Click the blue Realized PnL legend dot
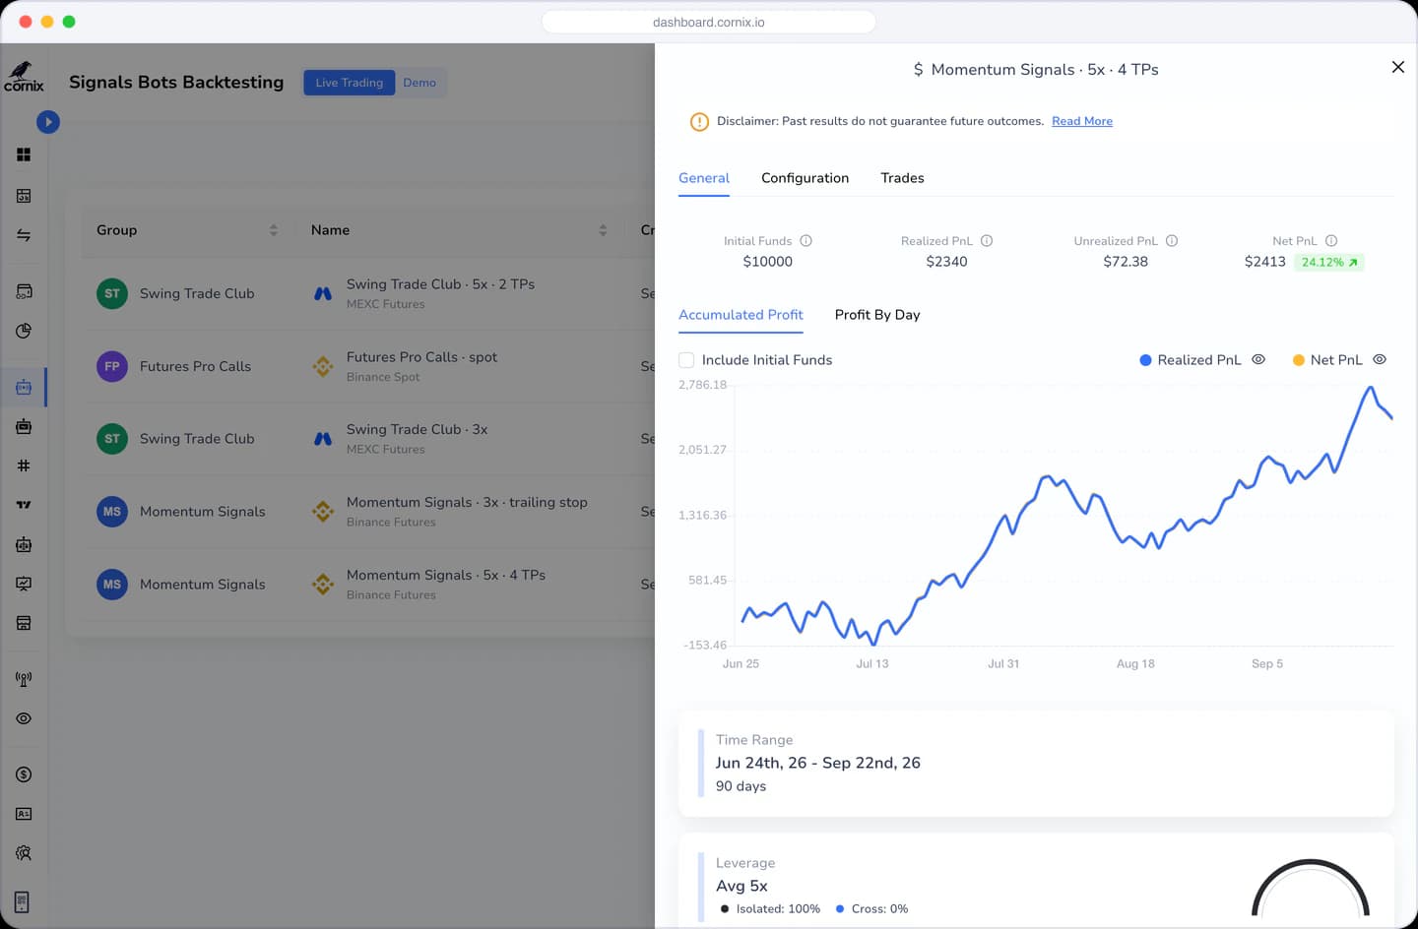1418x929 pixels. click(1145, 360)
